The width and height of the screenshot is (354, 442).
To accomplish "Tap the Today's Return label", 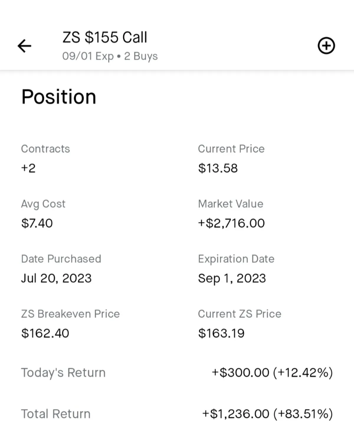I will click(x=63, y=373).
